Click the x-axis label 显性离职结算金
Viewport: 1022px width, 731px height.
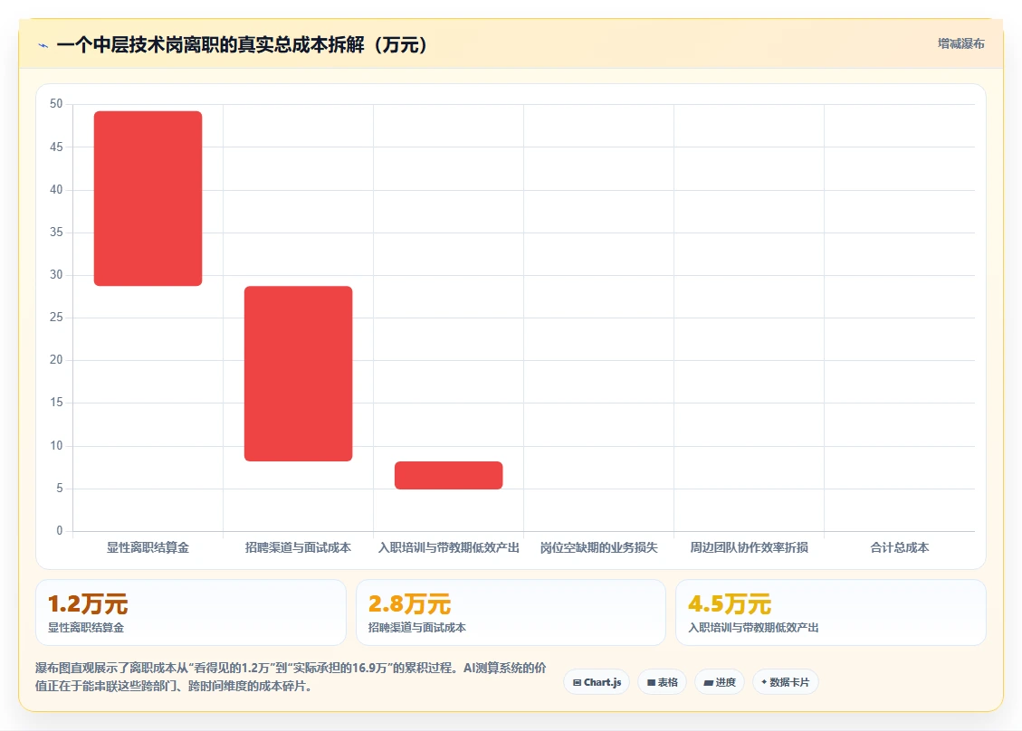[148, 548]
